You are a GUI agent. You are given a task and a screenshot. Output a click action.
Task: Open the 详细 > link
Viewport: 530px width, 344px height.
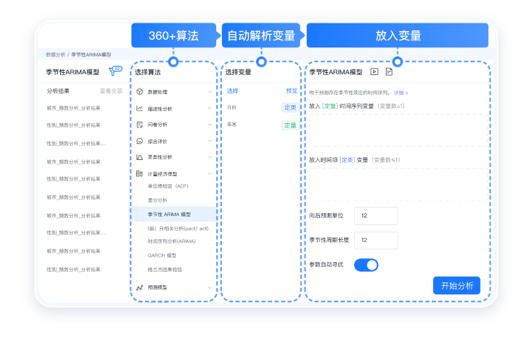point(401,93)
